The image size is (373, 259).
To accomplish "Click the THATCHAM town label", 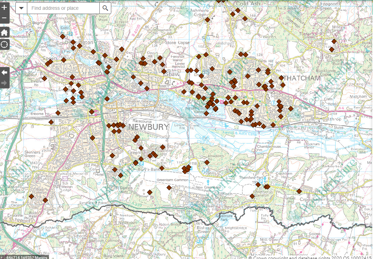I will (302, 78).
